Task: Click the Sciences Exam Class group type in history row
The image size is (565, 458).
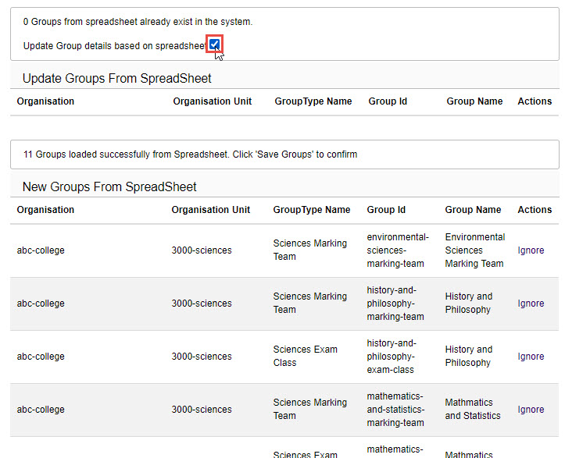Action: (305, 357)
